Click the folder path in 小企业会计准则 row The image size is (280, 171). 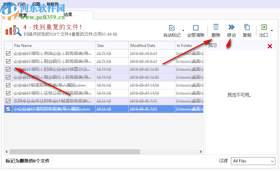point(190,109)
